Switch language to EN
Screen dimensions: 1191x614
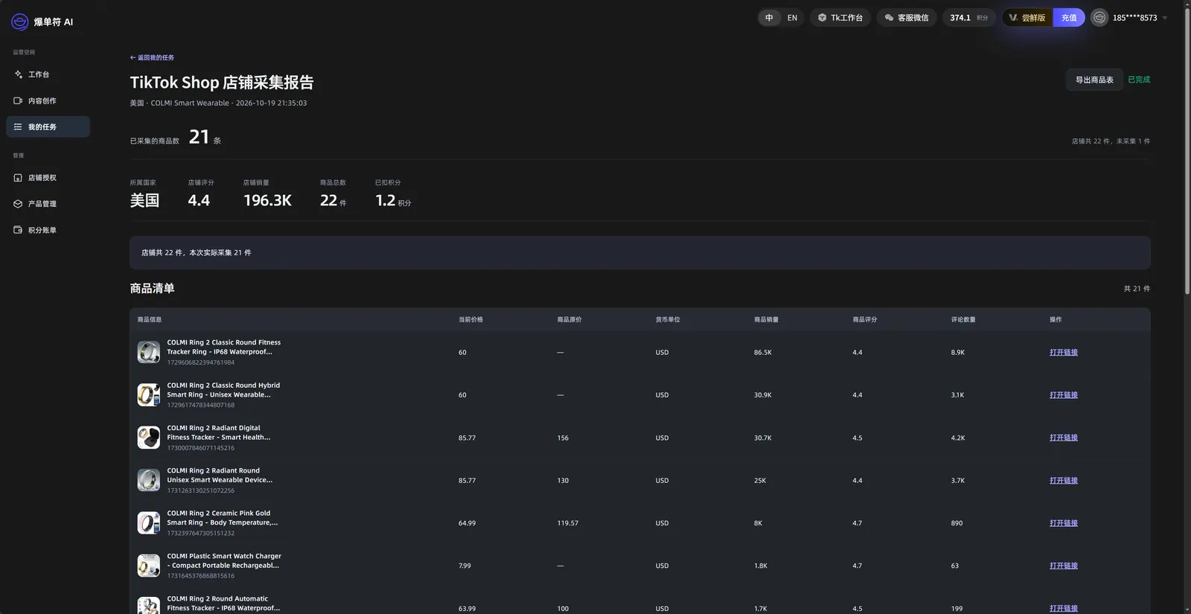pos(792,18)
